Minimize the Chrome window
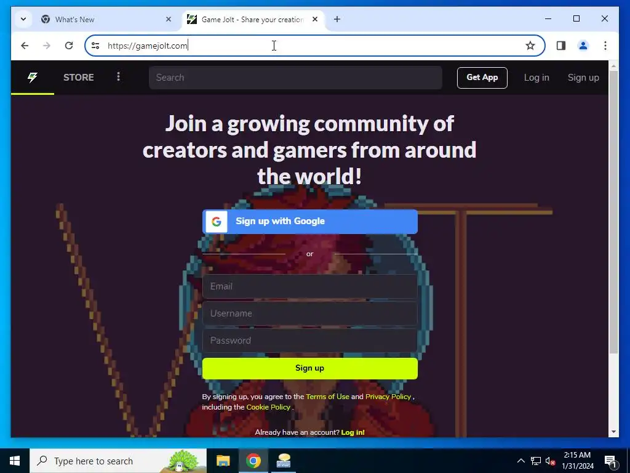The width and height of the screenshot is (630, 473). [x=548, y=18]
